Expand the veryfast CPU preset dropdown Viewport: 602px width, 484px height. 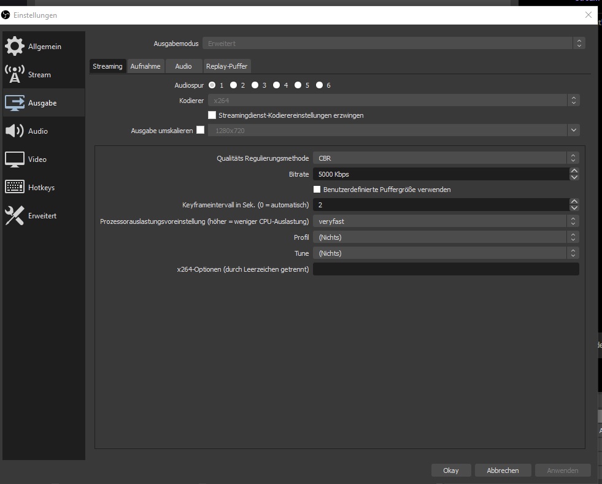pos(446,221)
